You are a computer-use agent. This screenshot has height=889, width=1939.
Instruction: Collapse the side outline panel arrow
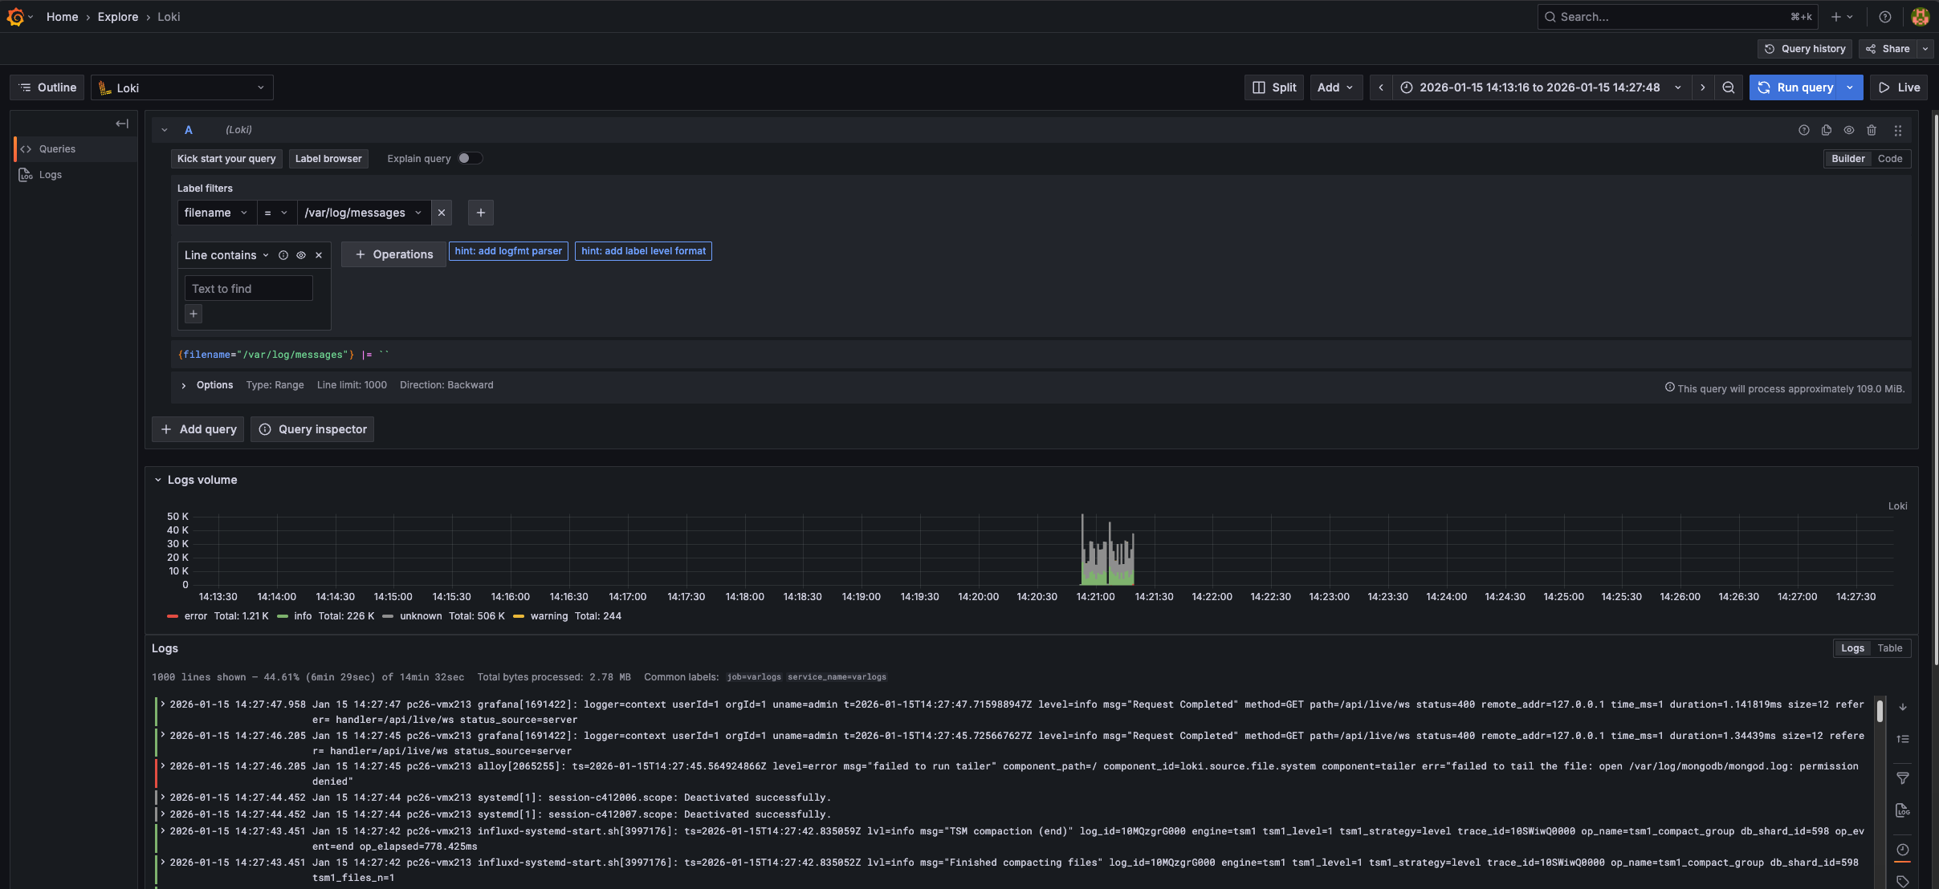click(122, 124)
